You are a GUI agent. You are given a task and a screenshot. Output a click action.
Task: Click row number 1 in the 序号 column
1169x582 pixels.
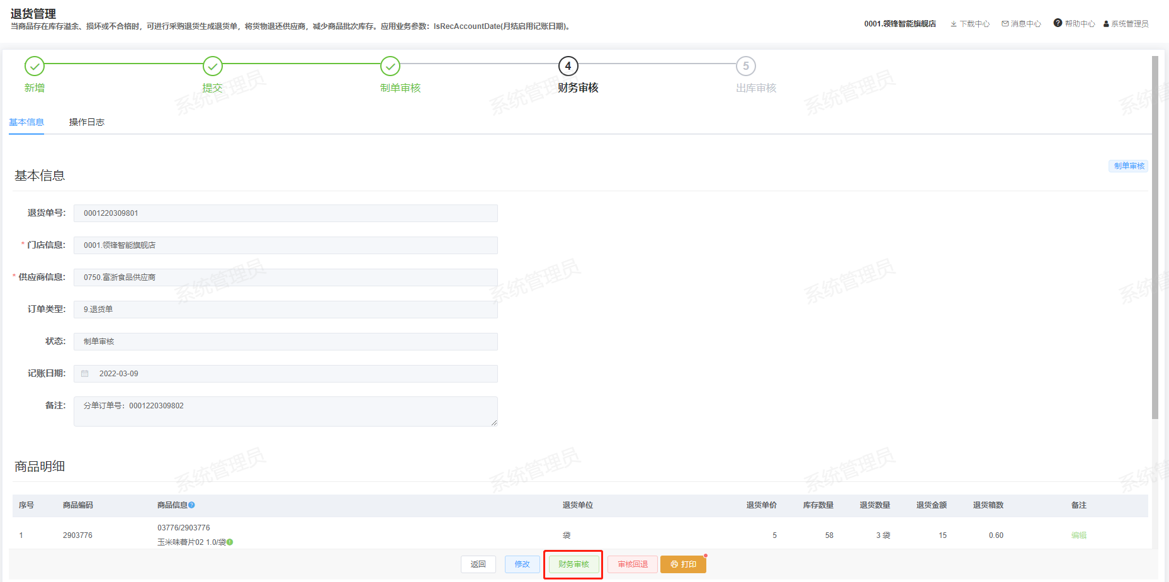[x=21, y=535]
